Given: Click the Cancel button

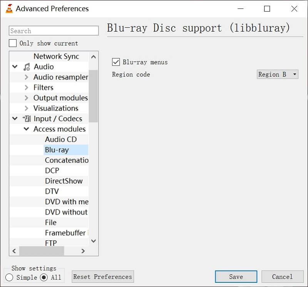Looking at the screenshot, I should pos(282,277).
